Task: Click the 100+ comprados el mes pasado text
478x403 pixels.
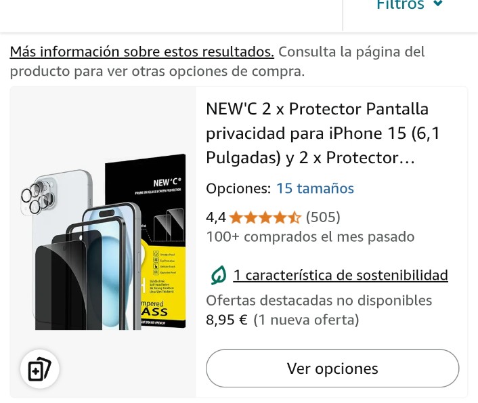Action: (310, 237)
